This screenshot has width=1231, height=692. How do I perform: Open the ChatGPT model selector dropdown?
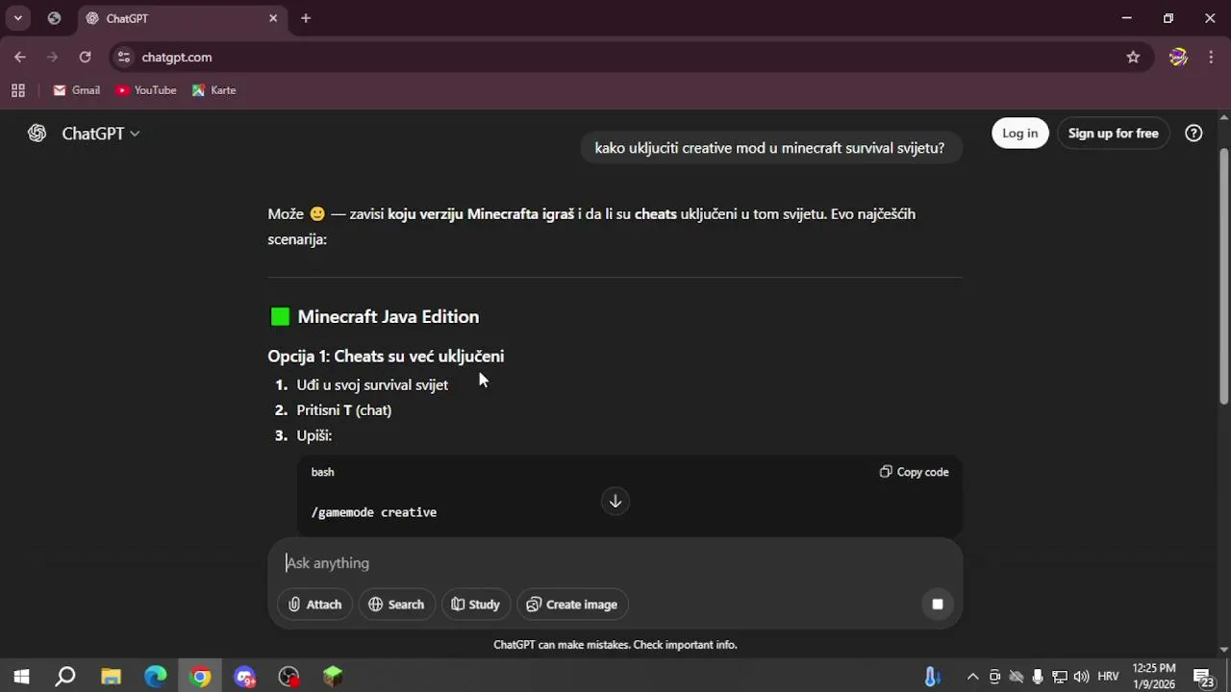point(101,134)
